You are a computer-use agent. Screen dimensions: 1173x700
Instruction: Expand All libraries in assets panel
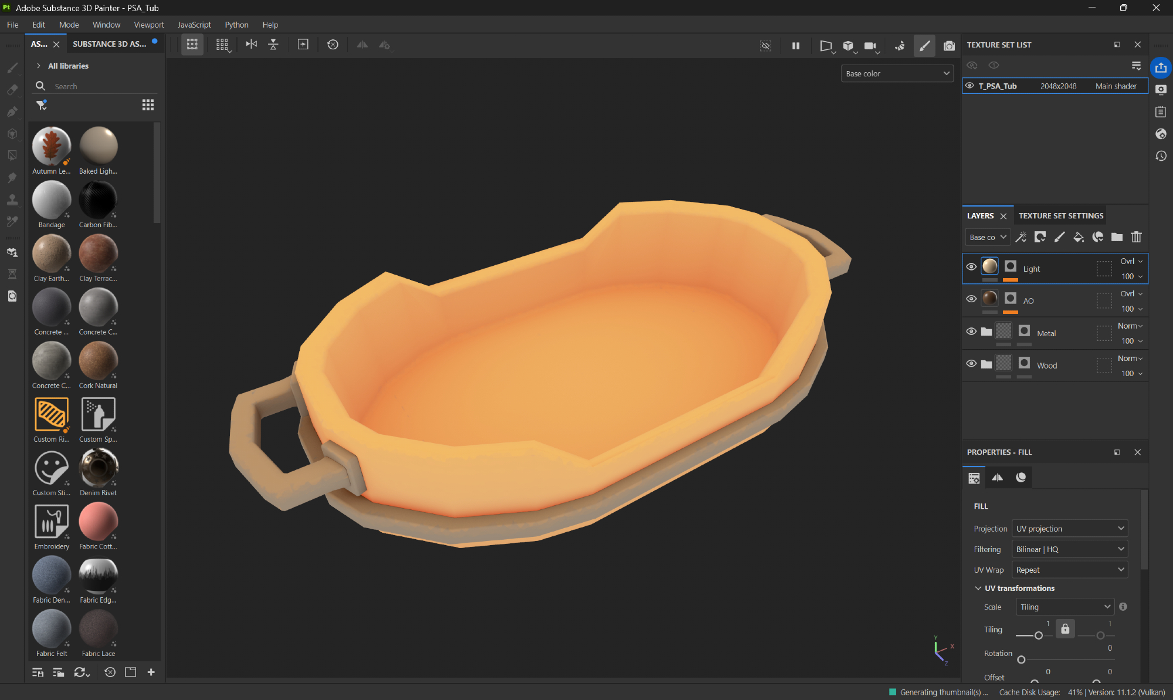coord(39,66)
